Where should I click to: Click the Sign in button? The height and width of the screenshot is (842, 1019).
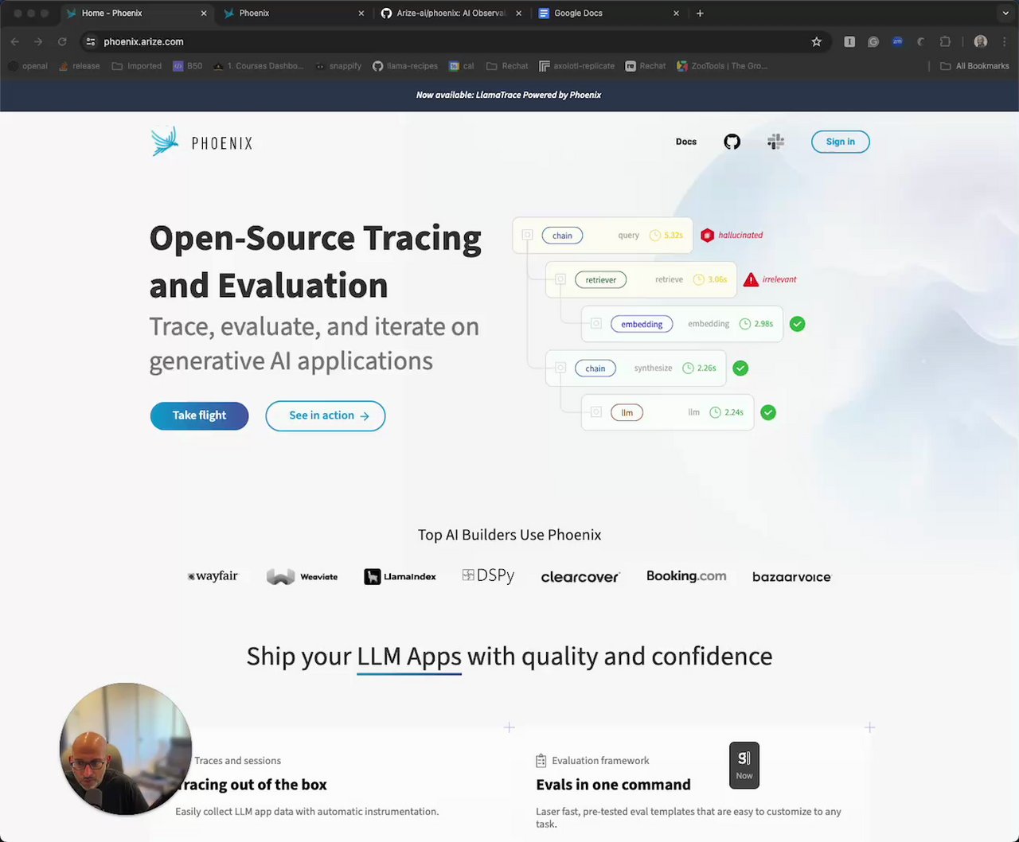(x=840, y=142)
